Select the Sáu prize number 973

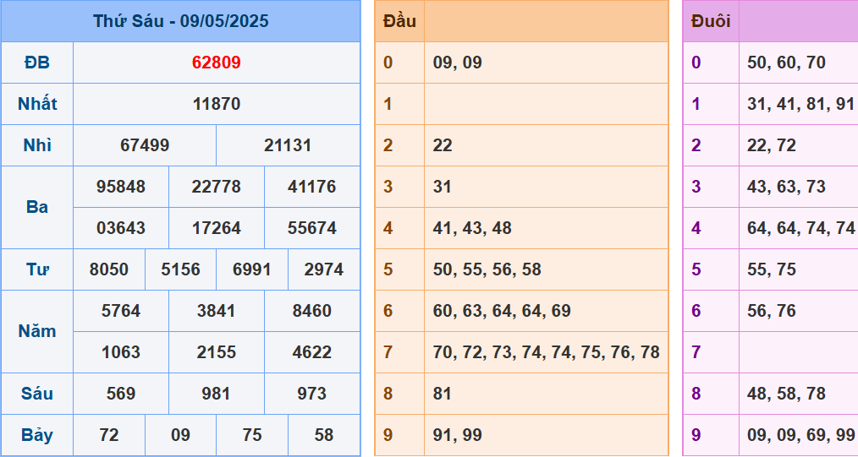click(x=312, y=394)
